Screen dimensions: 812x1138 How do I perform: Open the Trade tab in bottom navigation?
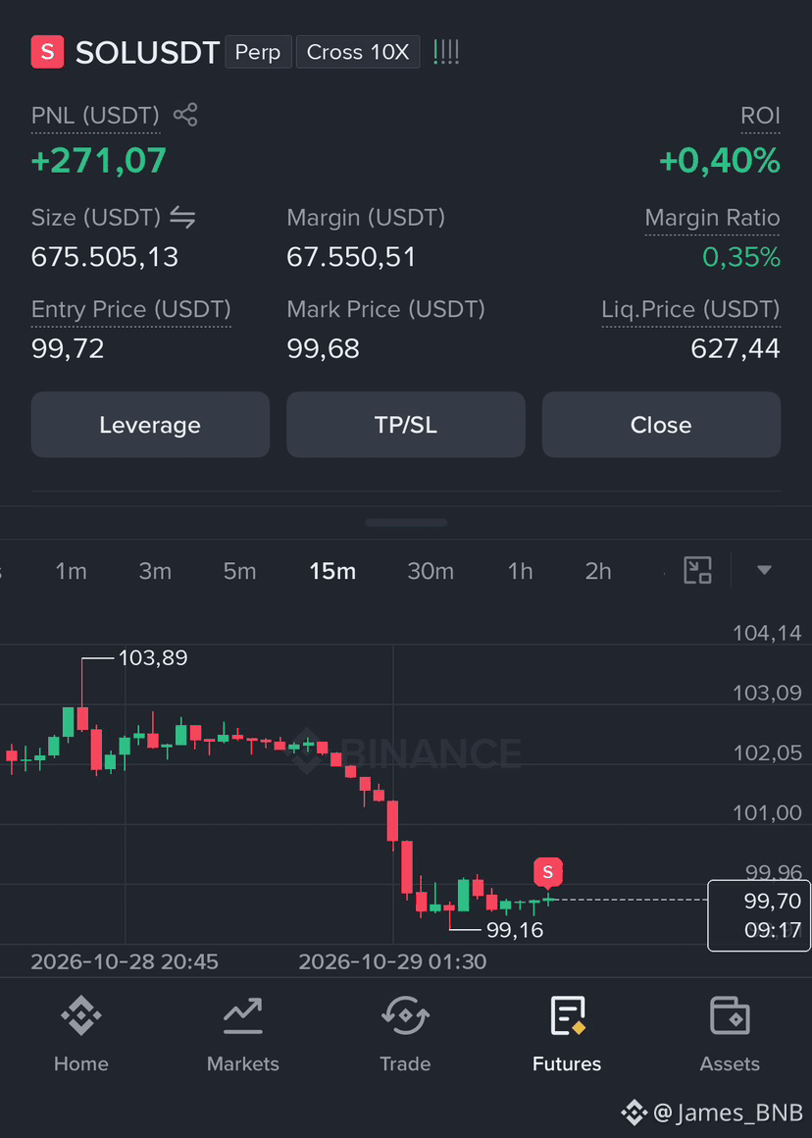pyautogui.click(x=405, y=1035)
